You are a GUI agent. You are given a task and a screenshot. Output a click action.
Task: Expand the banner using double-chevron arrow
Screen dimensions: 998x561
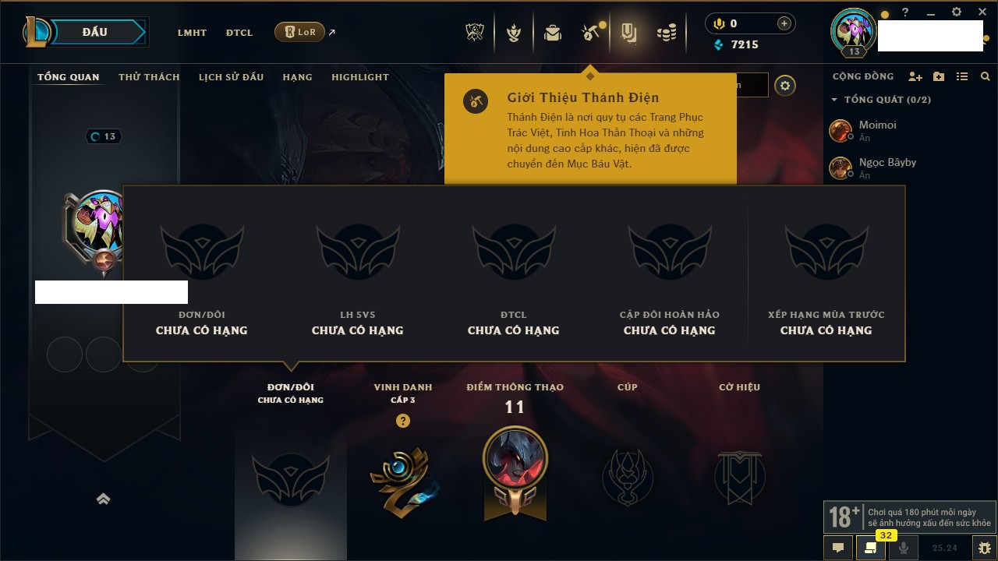click(x=103, y=499)
